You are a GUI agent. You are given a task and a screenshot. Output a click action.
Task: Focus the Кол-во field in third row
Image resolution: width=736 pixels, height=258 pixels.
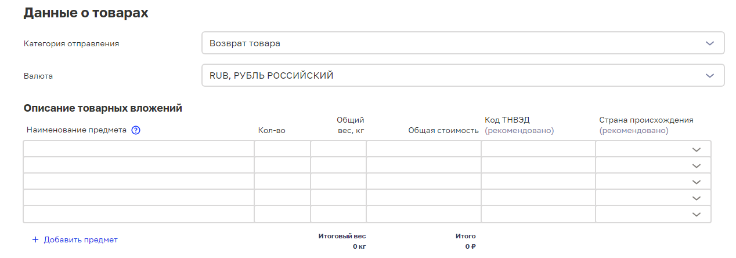pyautogui.click(x=282, y=182)
